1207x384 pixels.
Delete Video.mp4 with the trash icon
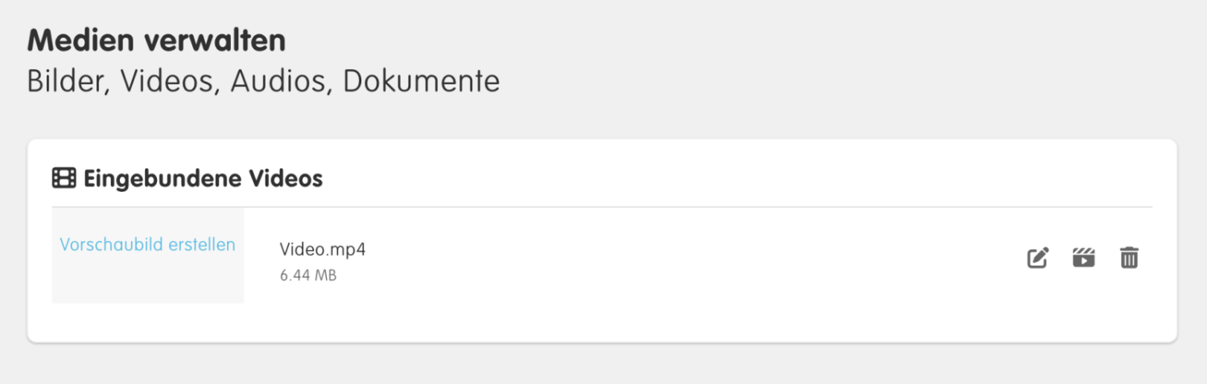tap(1130, 258)
